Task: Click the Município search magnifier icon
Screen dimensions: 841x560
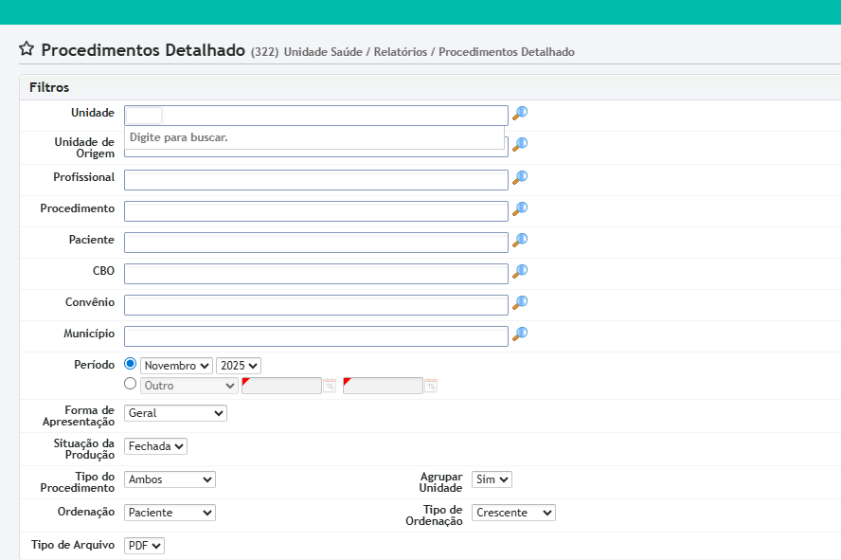Action: click(520, 334)
